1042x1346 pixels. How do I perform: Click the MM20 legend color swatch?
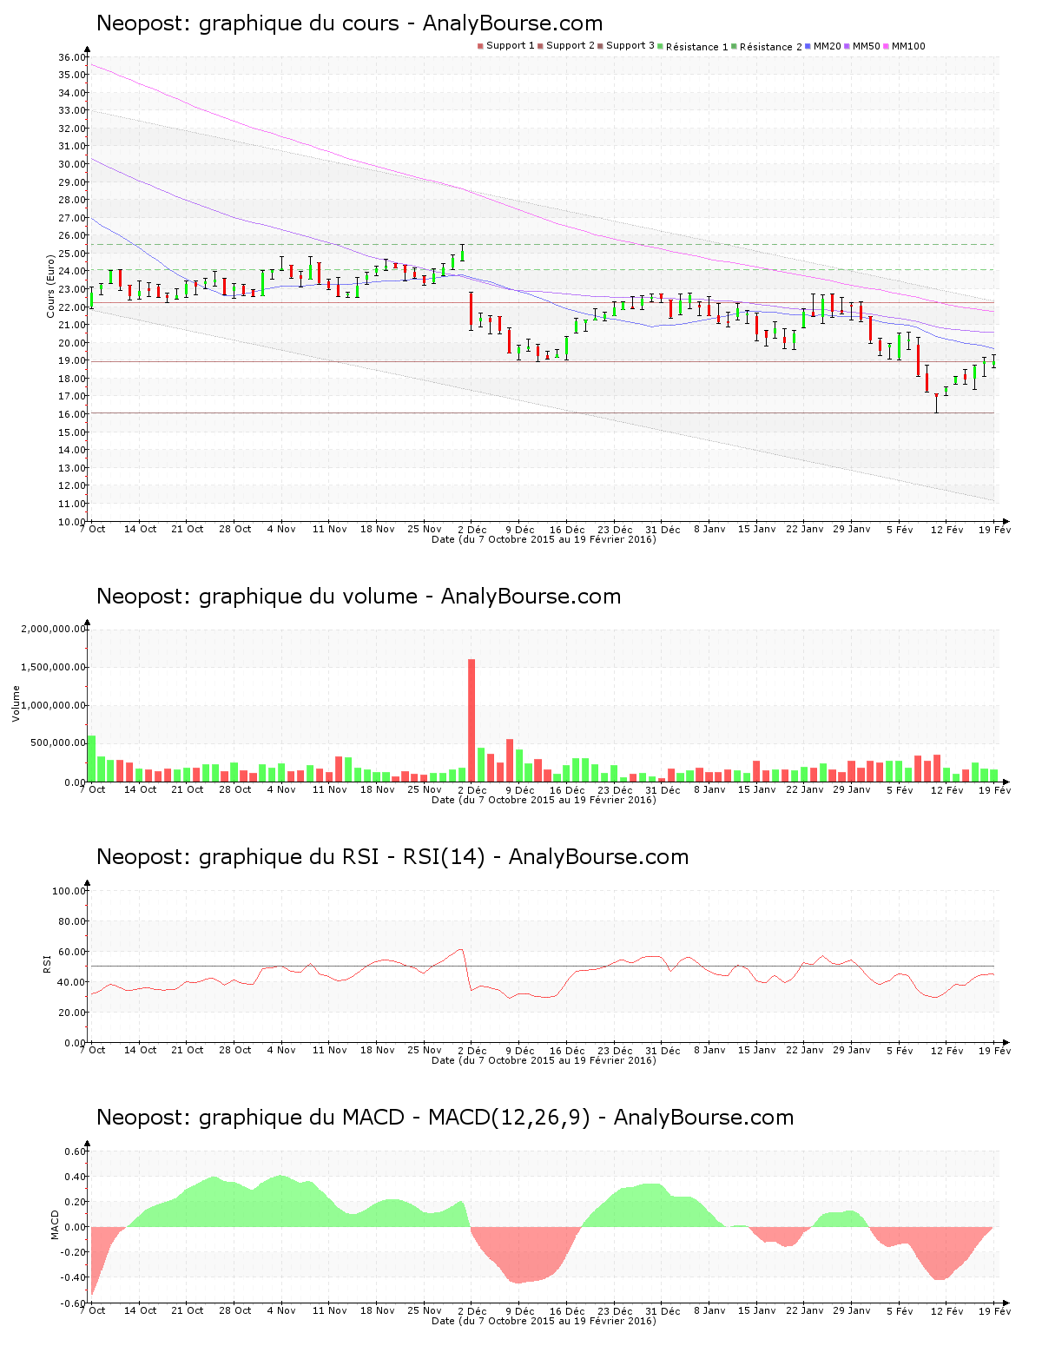point(808,46)
